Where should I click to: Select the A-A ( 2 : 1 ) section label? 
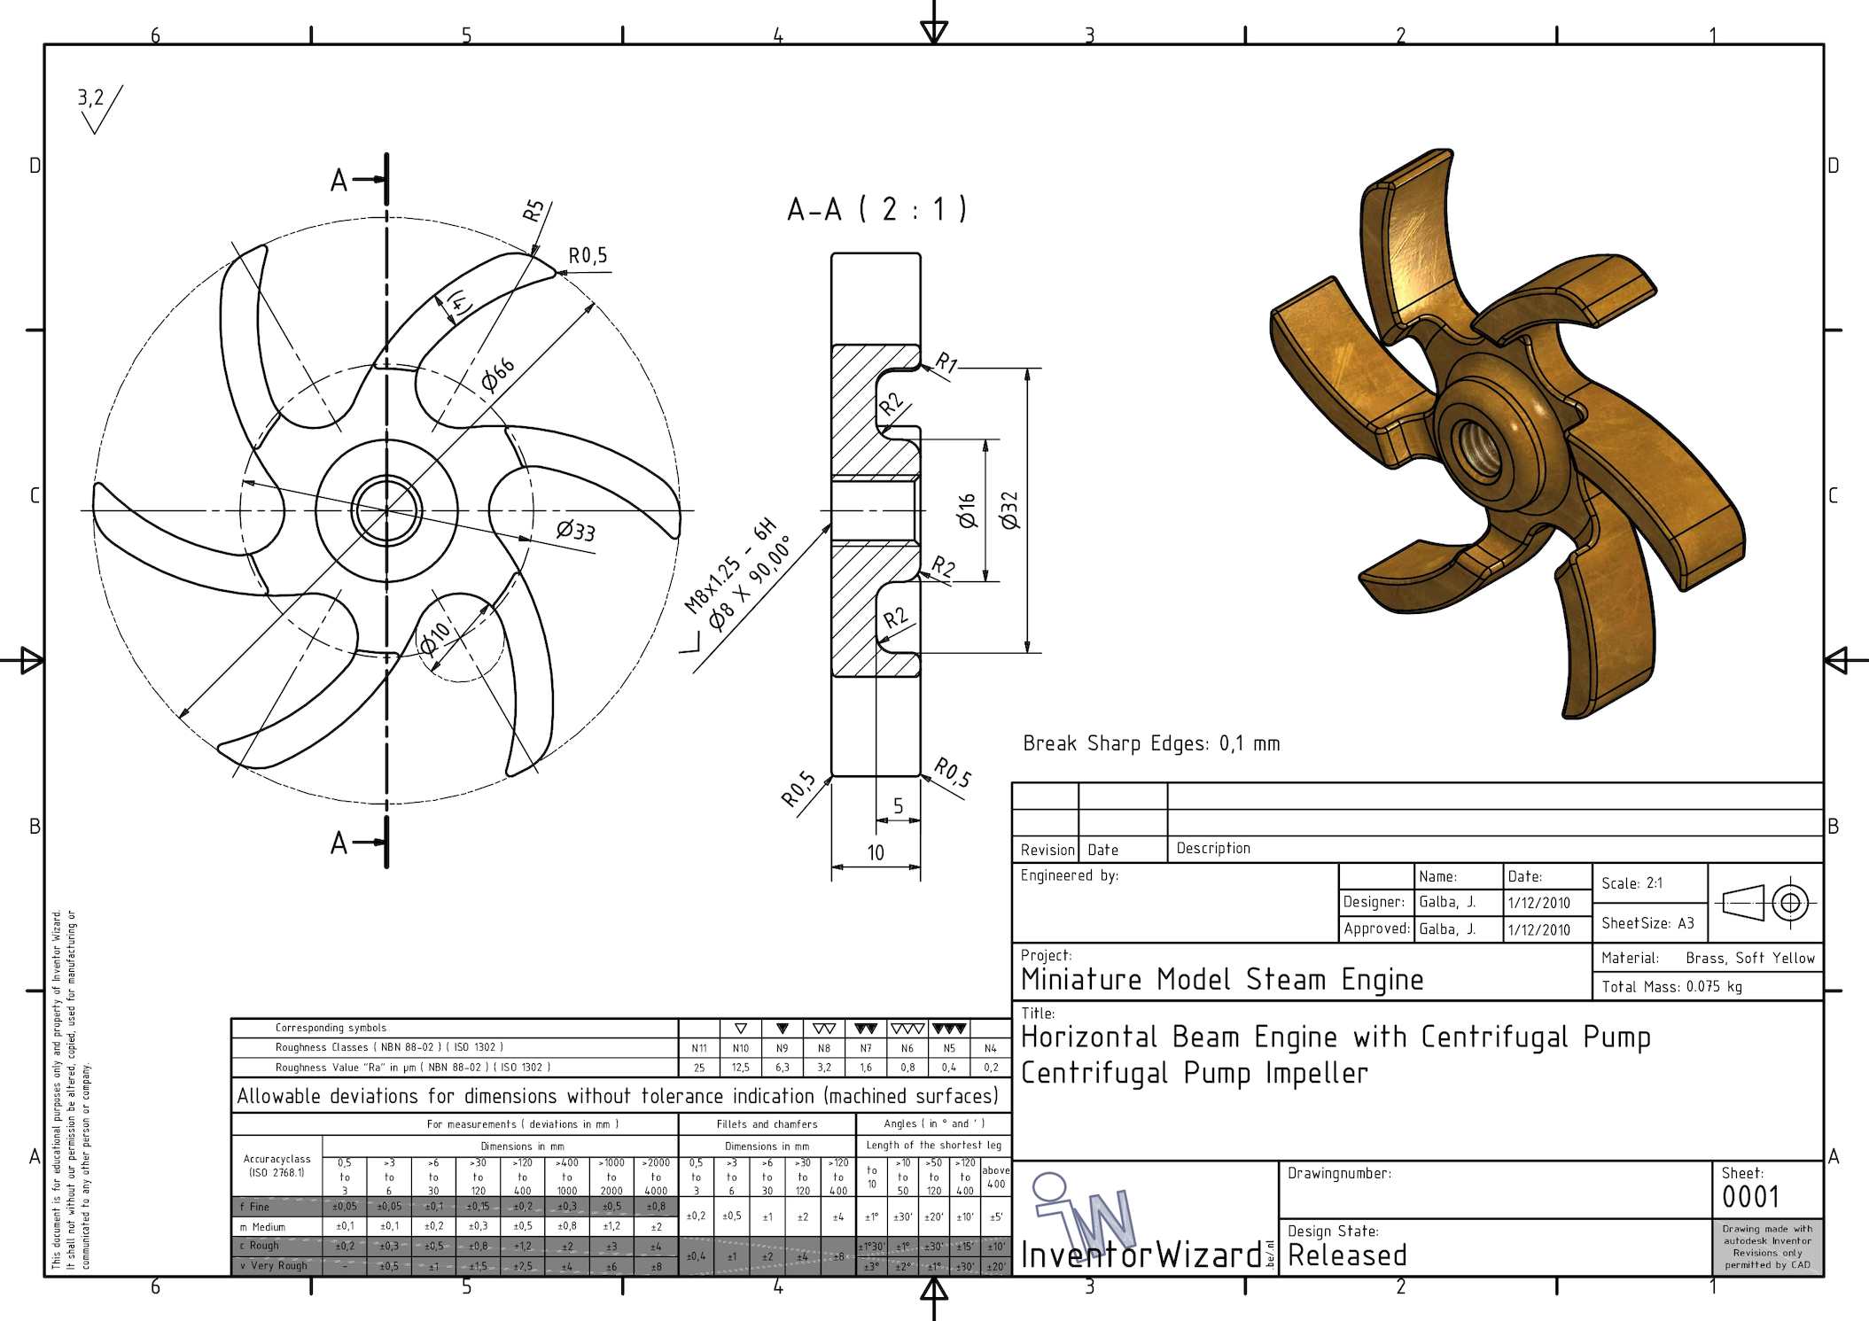point(876,210)
